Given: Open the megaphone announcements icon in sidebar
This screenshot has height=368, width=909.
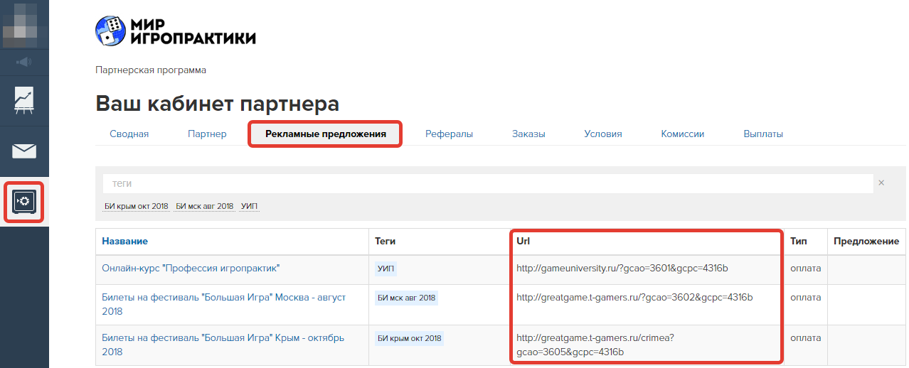Looking at the screenshot, I should tap(24, 62).
